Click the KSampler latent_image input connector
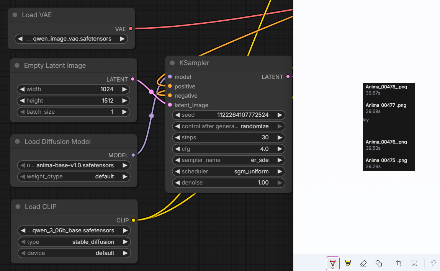Image resolution: width=440 pixels, height=271 pixels. 170,105
